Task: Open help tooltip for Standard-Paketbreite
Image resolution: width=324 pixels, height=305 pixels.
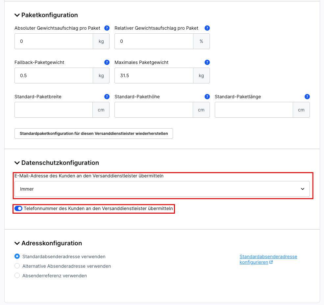Action: tap(107, 97)
